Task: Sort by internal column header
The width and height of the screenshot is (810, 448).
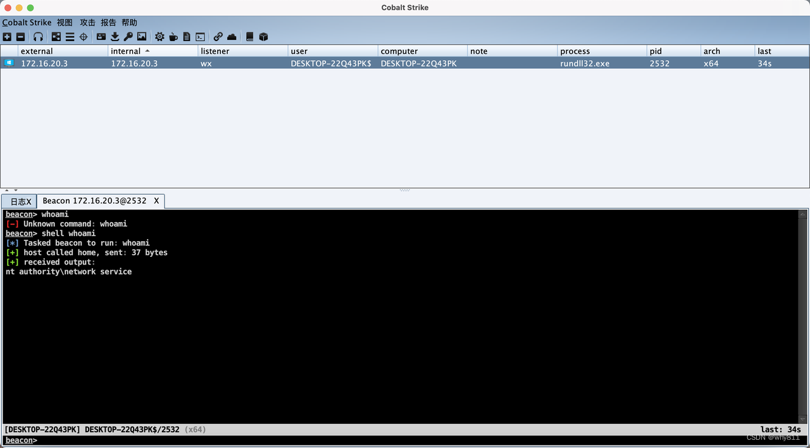Action: [153, 51]
